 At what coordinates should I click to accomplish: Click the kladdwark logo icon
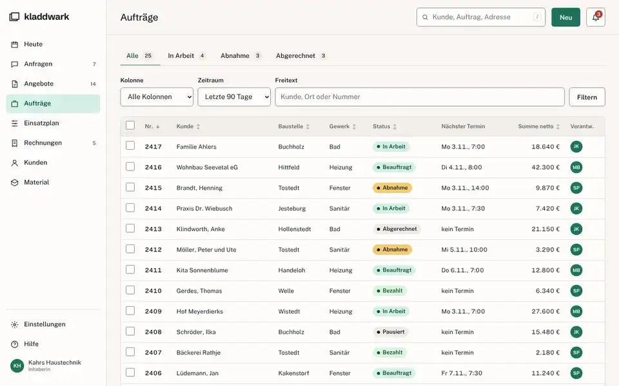click(x=14, y=17)
